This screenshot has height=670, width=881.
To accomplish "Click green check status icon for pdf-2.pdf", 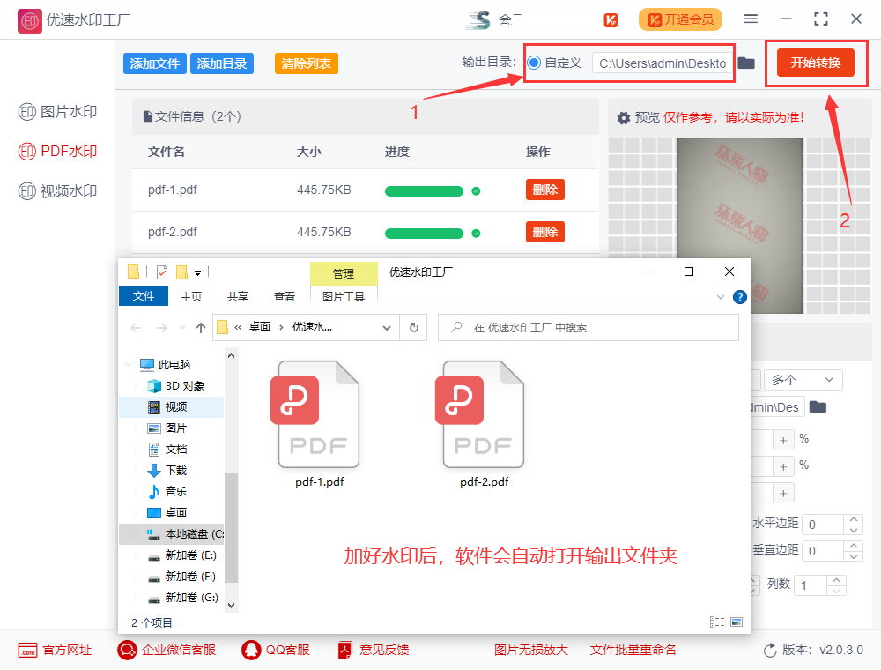I will click(476, 234).
